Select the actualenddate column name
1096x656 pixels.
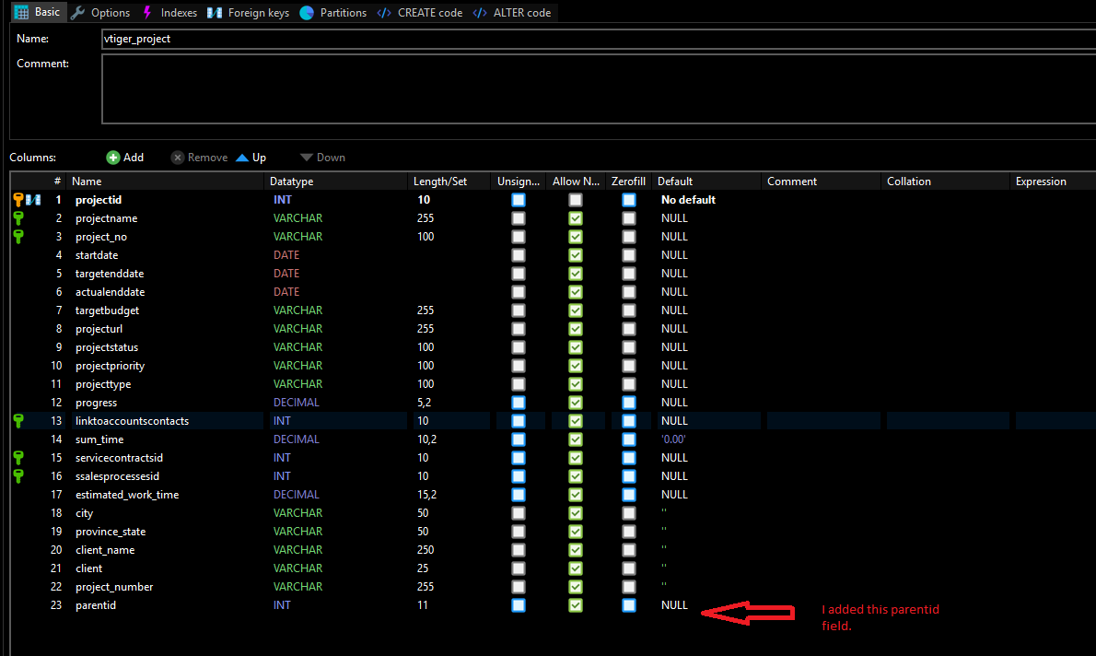point(110,292)
